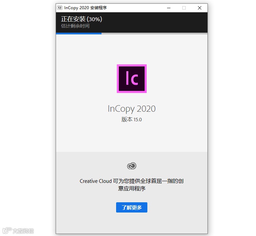The width and height of the screenshot is (256, 236).
Task: Click the watermark logo at bottom-left corner
Action: [7, 231]
